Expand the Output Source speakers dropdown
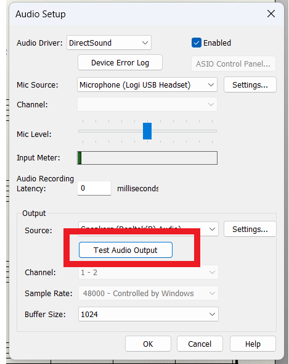 (149, 229)
